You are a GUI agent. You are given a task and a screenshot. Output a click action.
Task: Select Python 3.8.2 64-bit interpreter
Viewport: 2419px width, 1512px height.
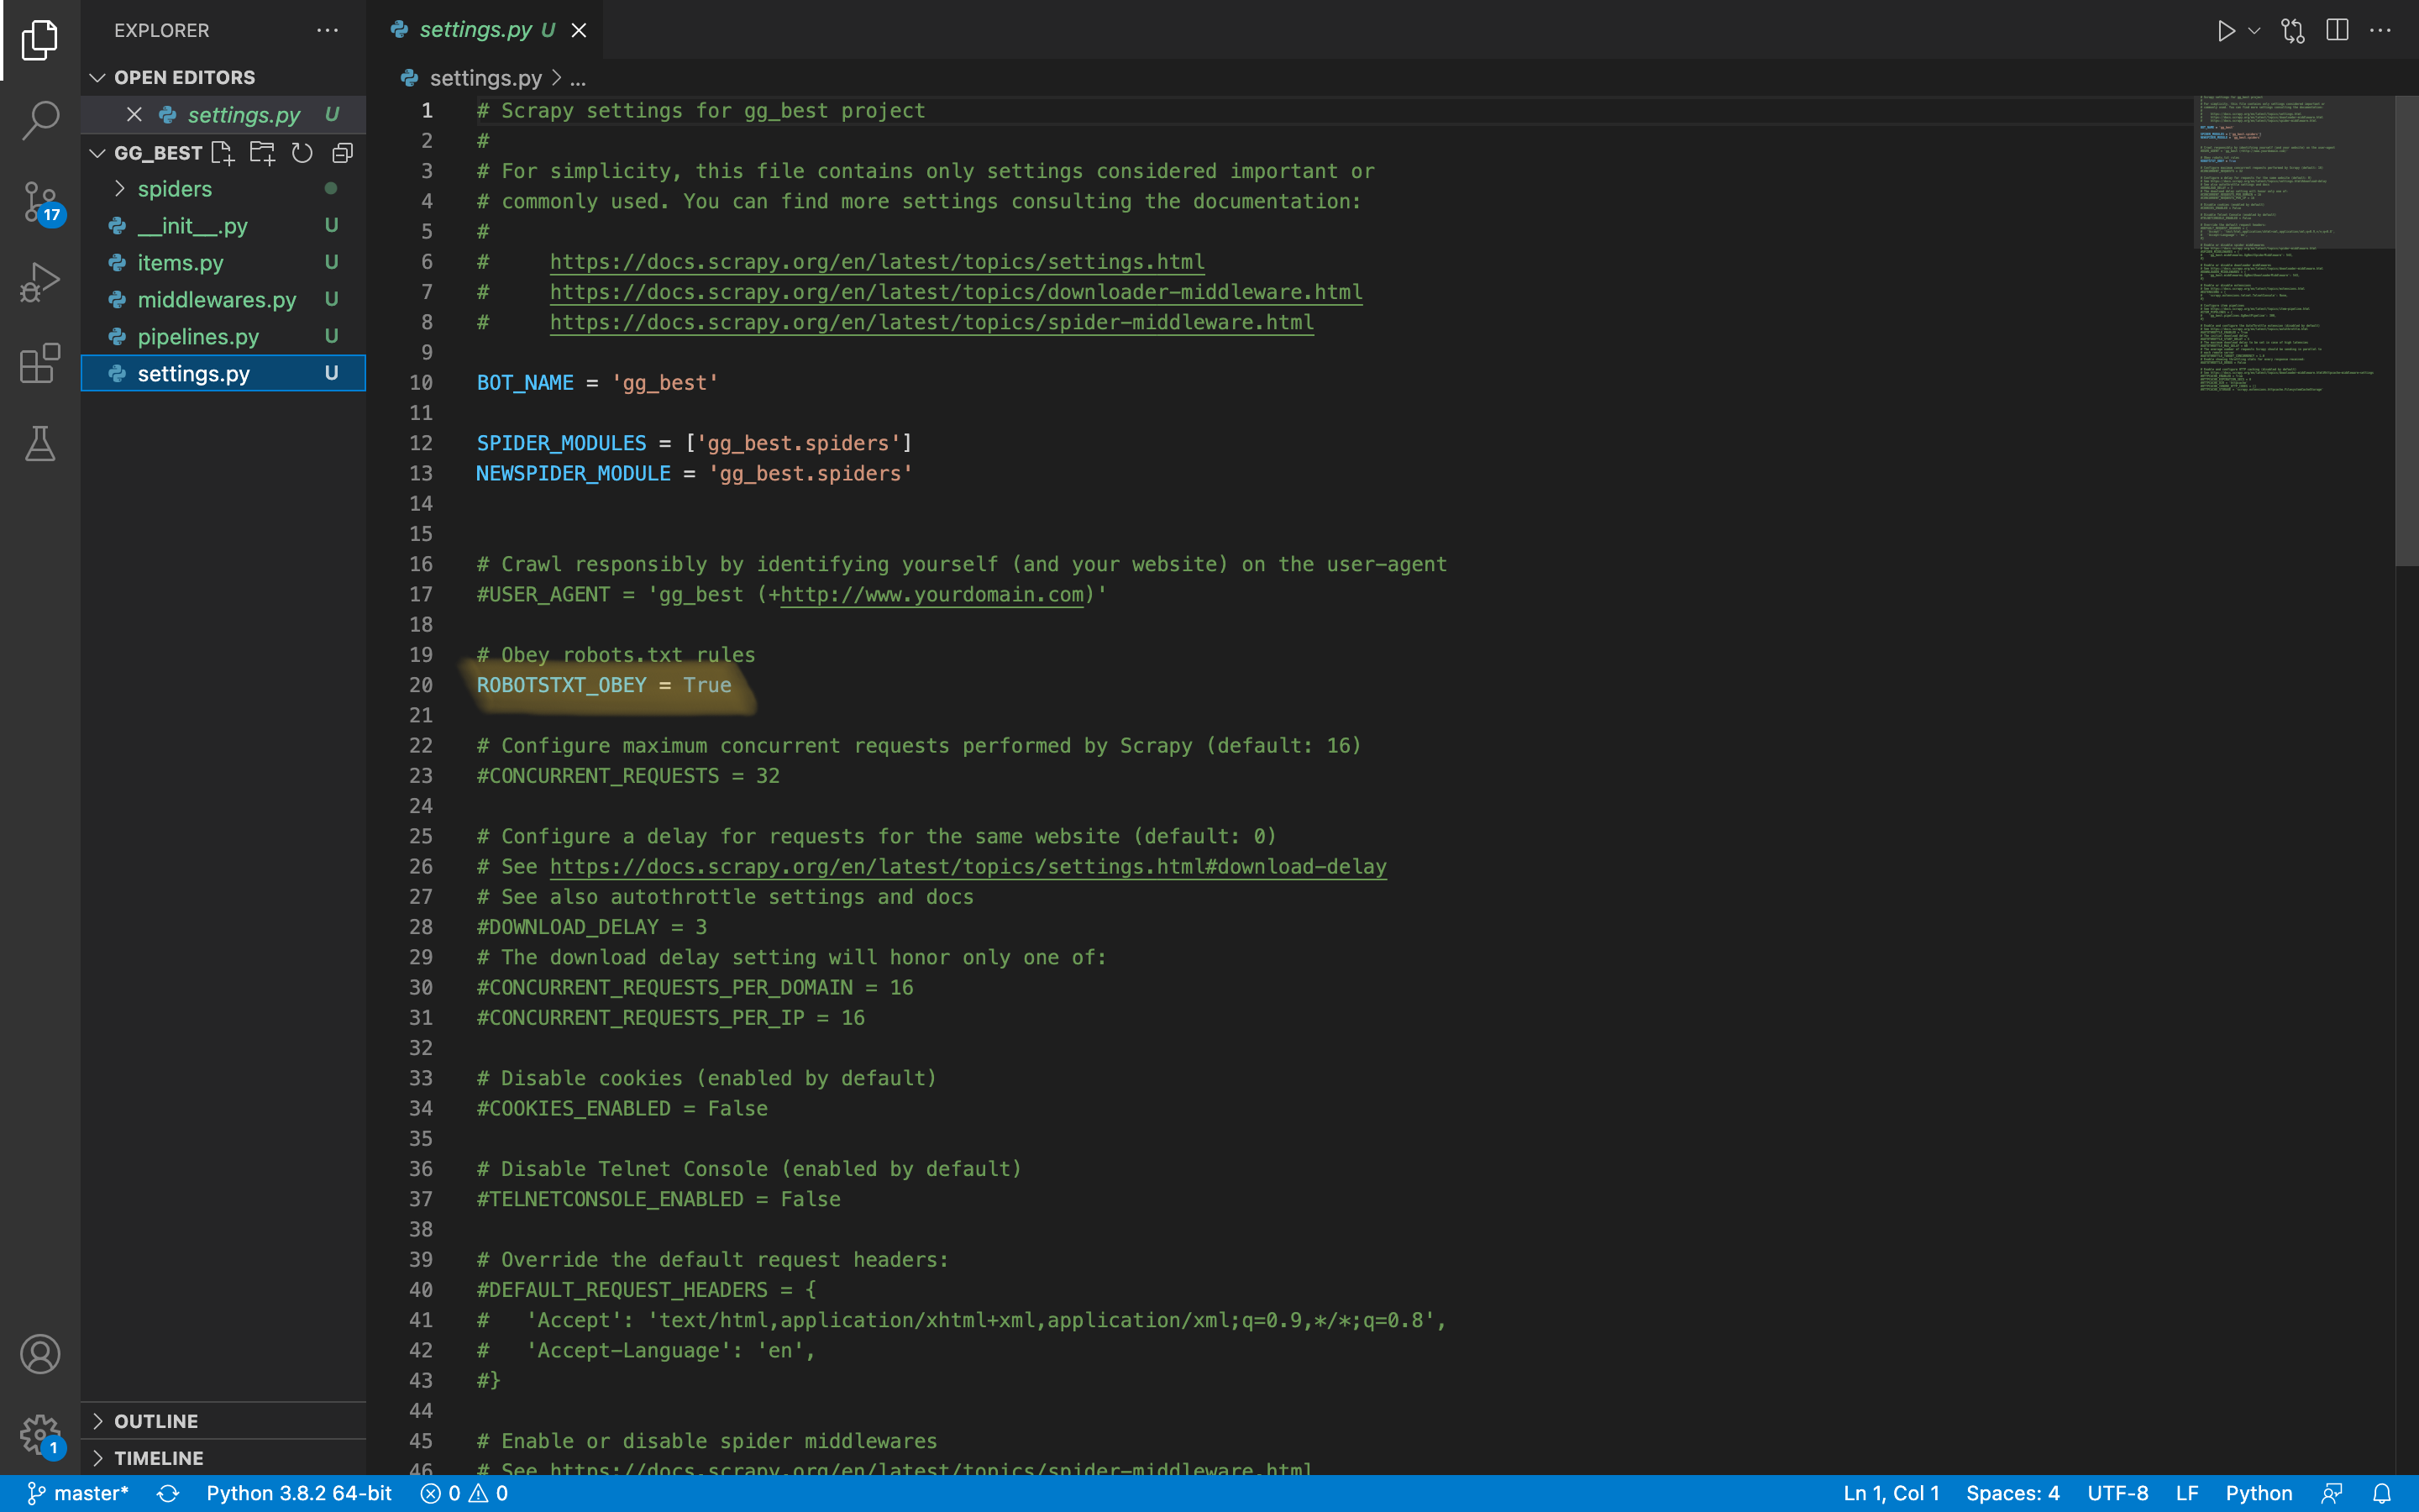[x=299, y=1493]
